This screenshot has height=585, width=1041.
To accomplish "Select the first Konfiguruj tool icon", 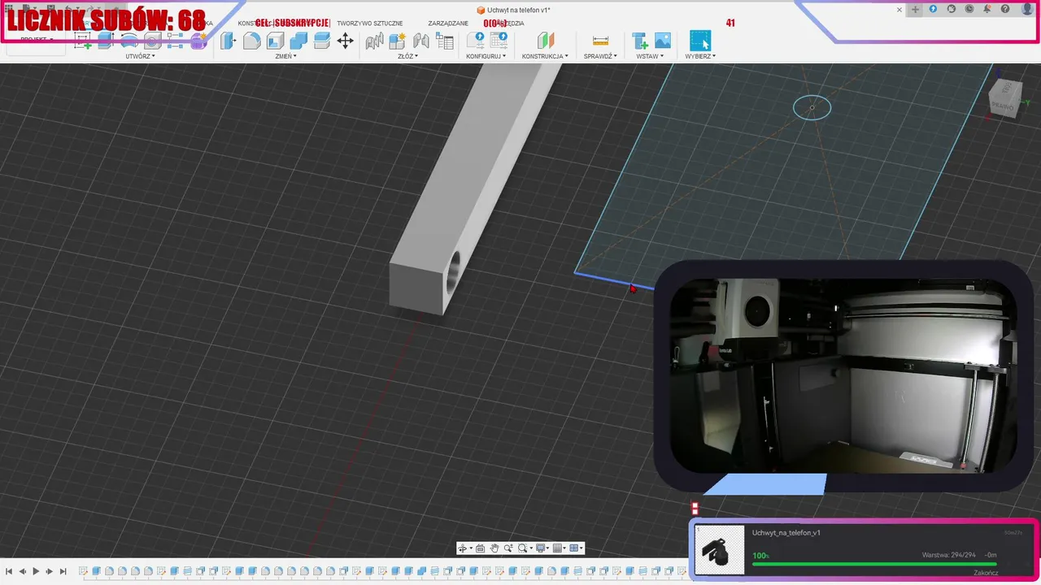I will (476, 41).
